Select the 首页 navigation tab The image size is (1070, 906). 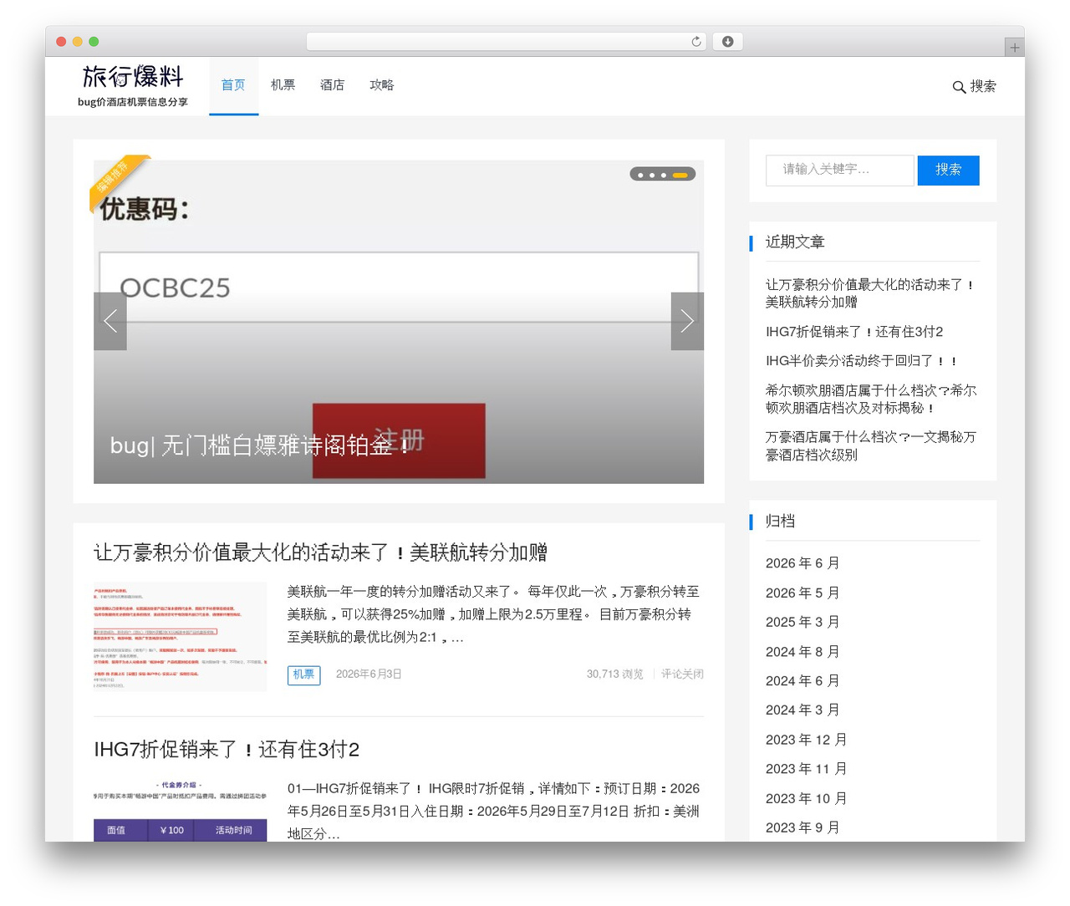(x=233, y=85)
